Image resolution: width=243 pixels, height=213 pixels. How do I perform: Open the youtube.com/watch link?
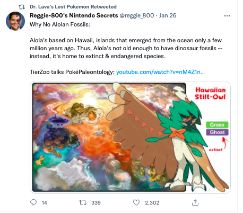160,72
